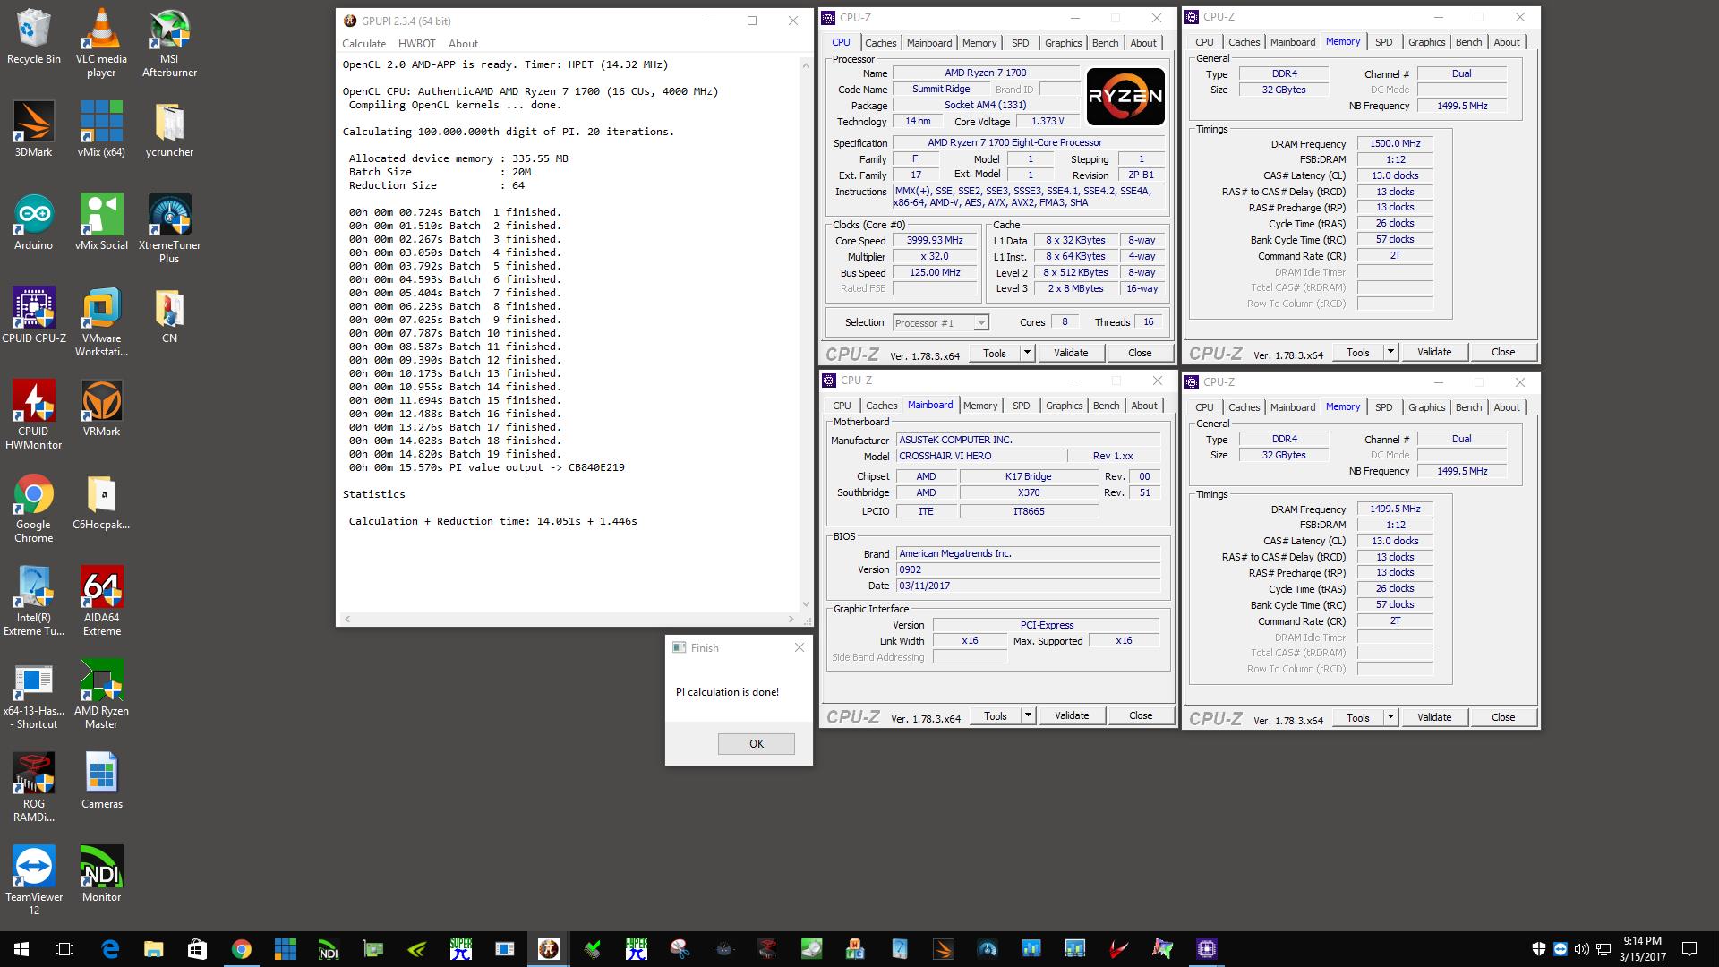Expand Tools dropdown arrow in top-right CPU-Z
This screenshot has height=967, width=1719.
click(1390, 352)
